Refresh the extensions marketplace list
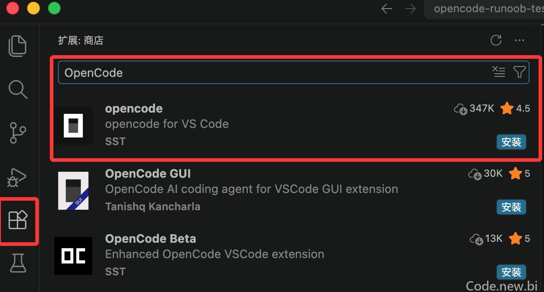The image size is (544, 292). point(496,40)
